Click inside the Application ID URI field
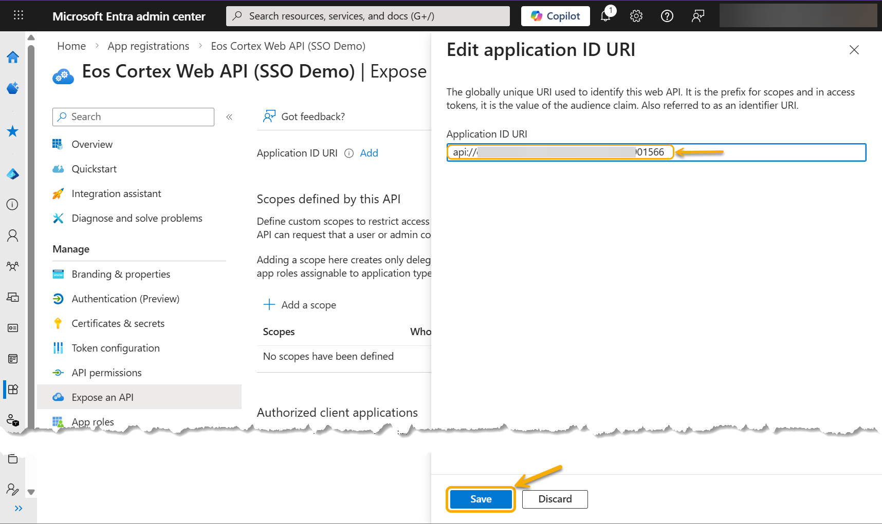This screenshot has width=882, height=524. pos(656,152)
